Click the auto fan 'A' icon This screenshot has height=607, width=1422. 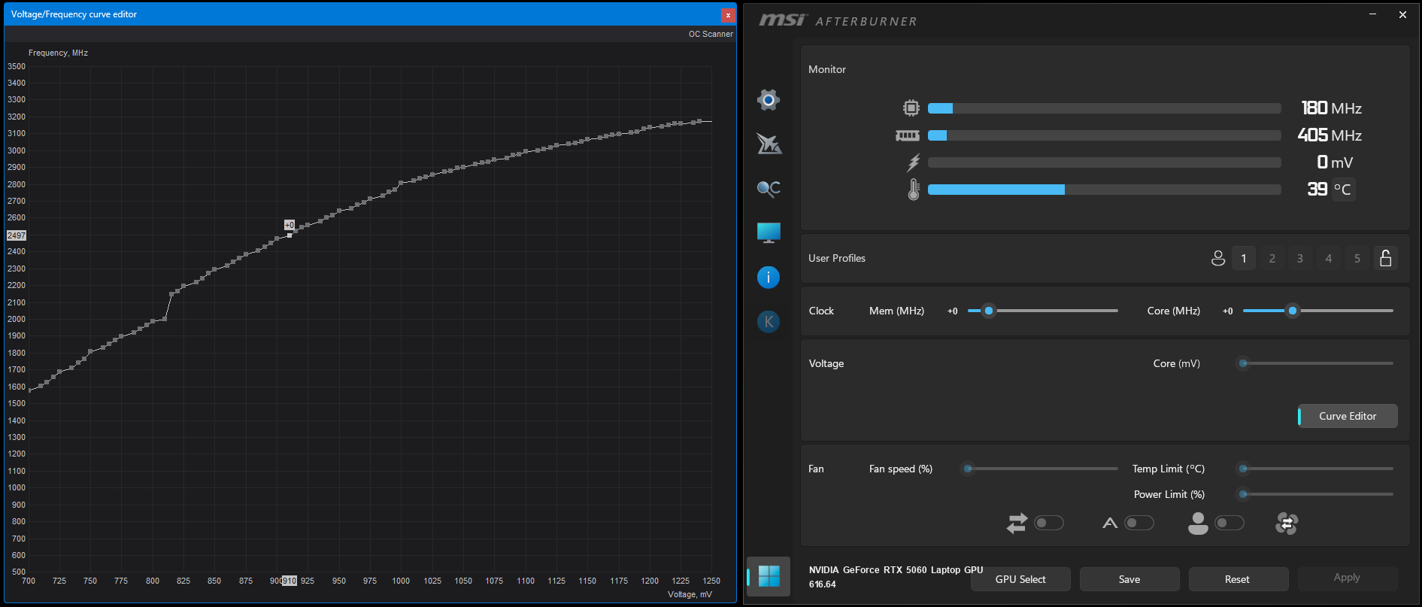click(x=1110, y=523)
